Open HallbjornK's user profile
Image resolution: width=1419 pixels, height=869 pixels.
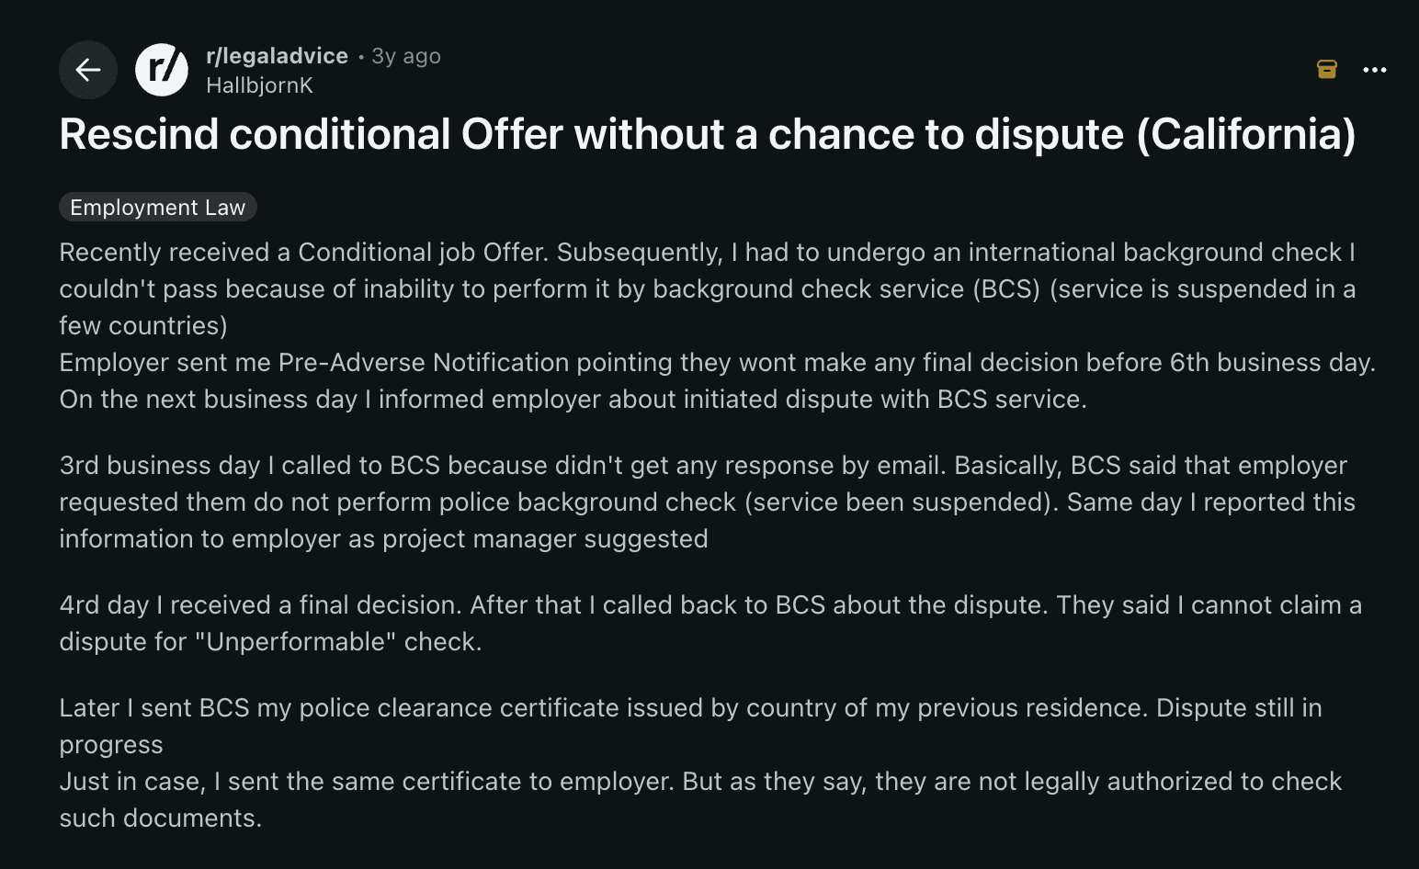[259, 85]
